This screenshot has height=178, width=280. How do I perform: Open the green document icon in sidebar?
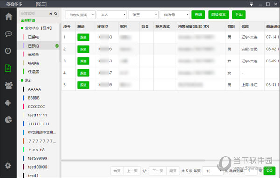(8, 68)
